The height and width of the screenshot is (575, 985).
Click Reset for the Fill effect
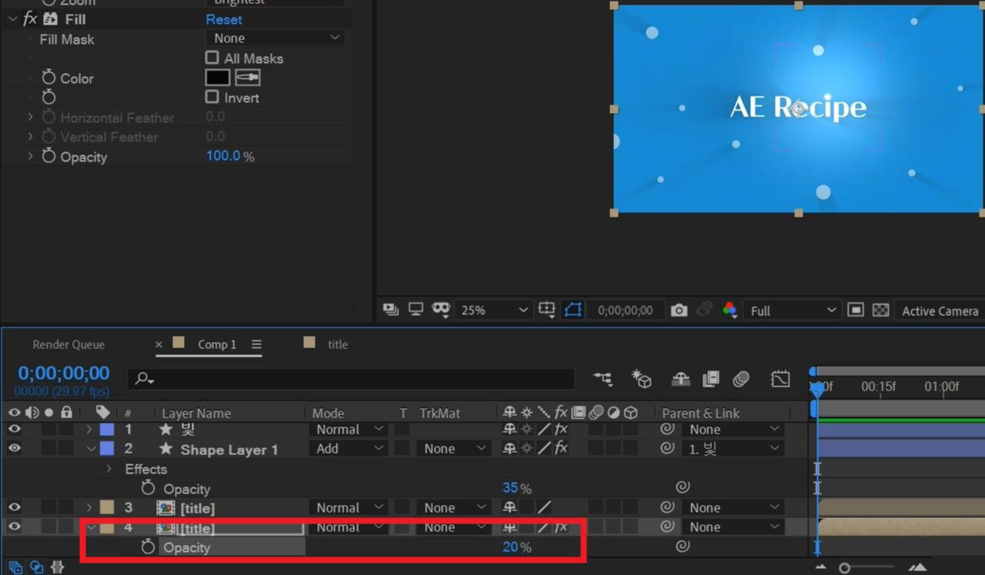(224, 19)
